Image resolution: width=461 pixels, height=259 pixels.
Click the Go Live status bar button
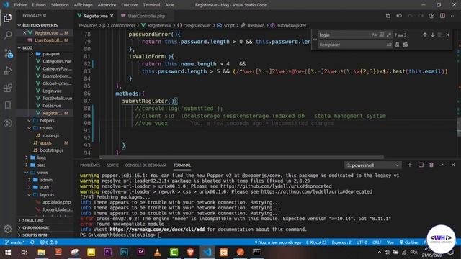408,242
